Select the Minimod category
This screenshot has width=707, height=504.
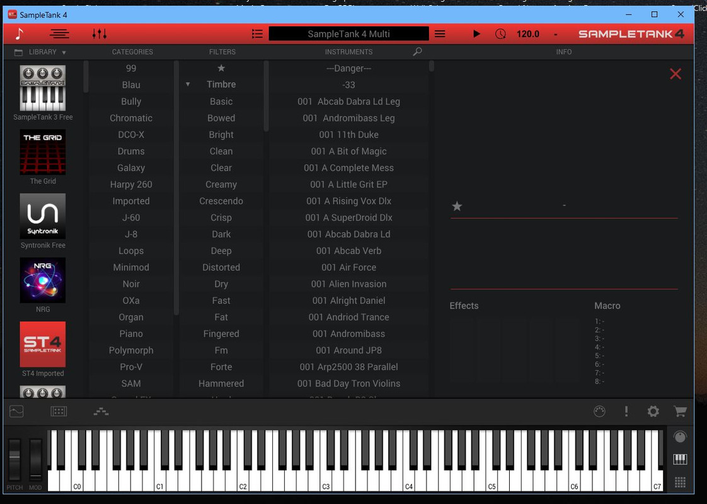(131, 267)
